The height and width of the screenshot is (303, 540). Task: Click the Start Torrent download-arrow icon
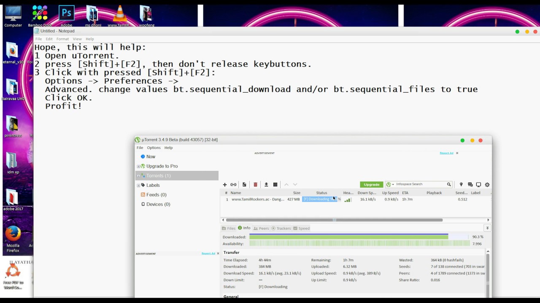(266, 184)
